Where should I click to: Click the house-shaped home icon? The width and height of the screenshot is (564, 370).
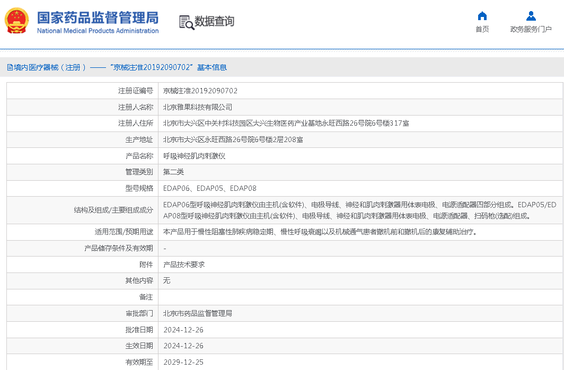click(482, 16)
